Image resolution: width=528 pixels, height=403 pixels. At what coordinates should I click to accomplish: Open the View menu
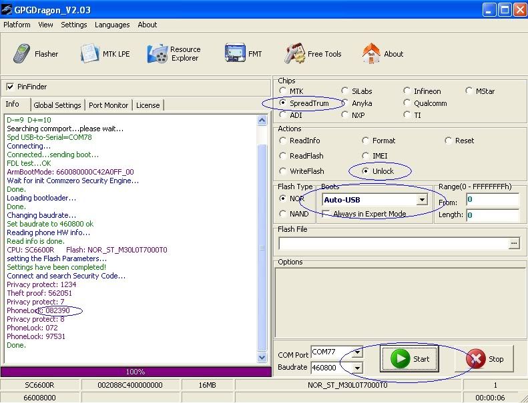coord(45,25)
